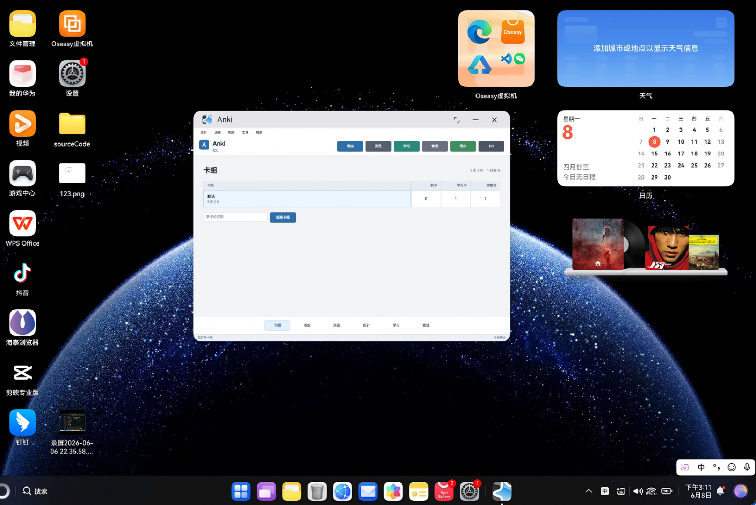The width and height of the screenshot is (756, 505).
Task: Open the 帮助 menu in Anki
Action: [x=259, y=133]
